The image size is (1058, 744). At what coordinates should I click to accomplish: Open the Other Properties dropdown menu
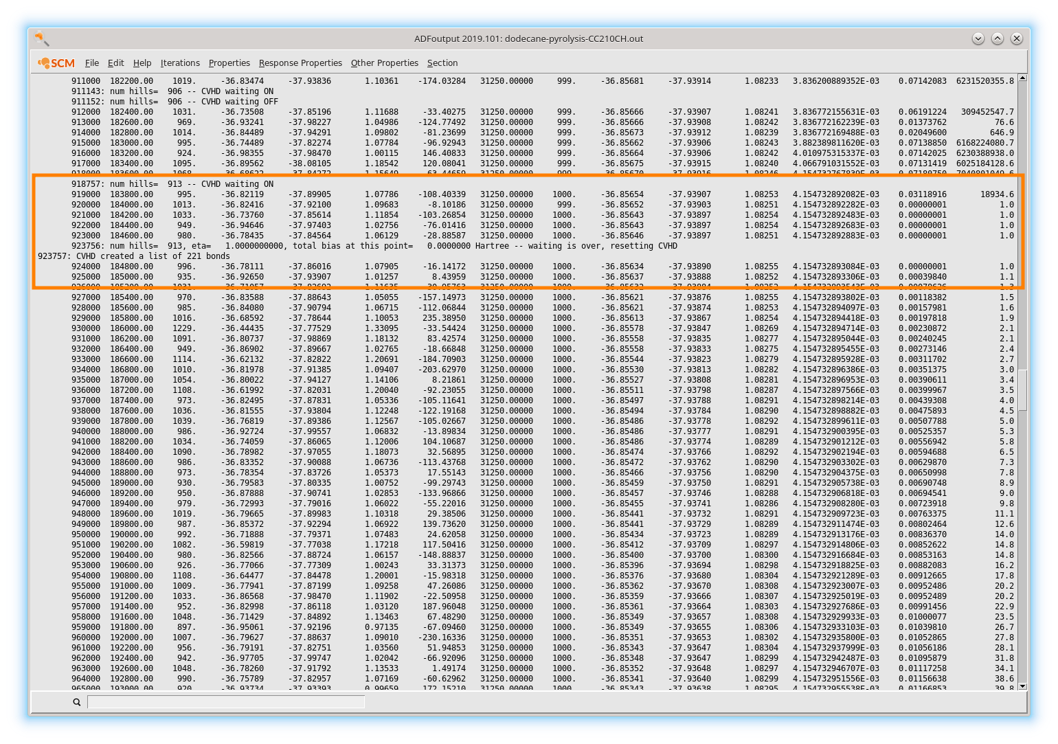[x=384, y=63]
